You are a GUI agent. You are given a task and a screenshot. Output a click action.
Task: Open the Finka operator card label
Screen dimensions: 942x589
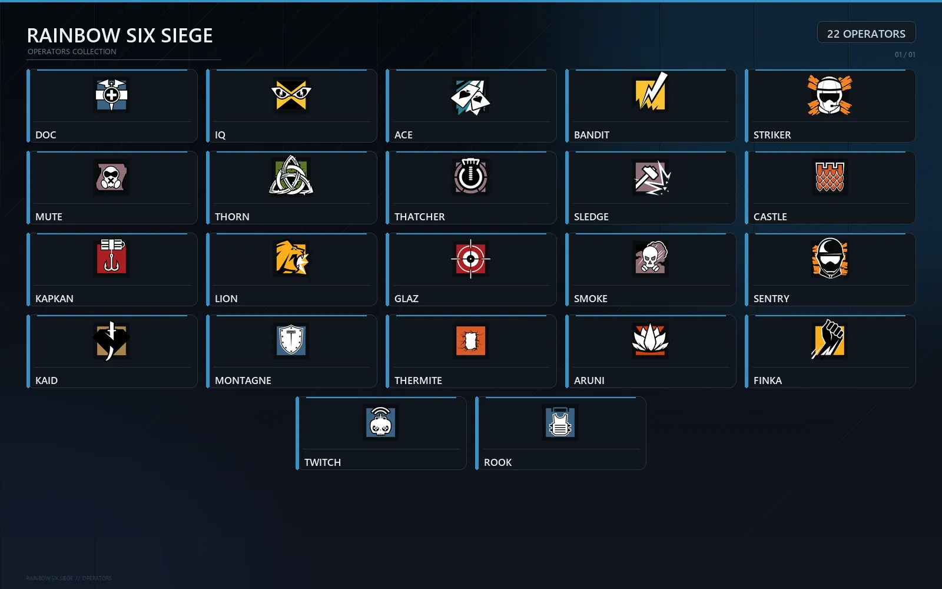(768, 380)
